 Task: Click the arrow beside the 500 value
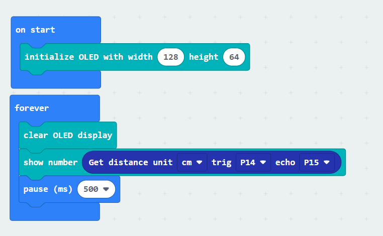pyautogui.click(x=106, y=189)
